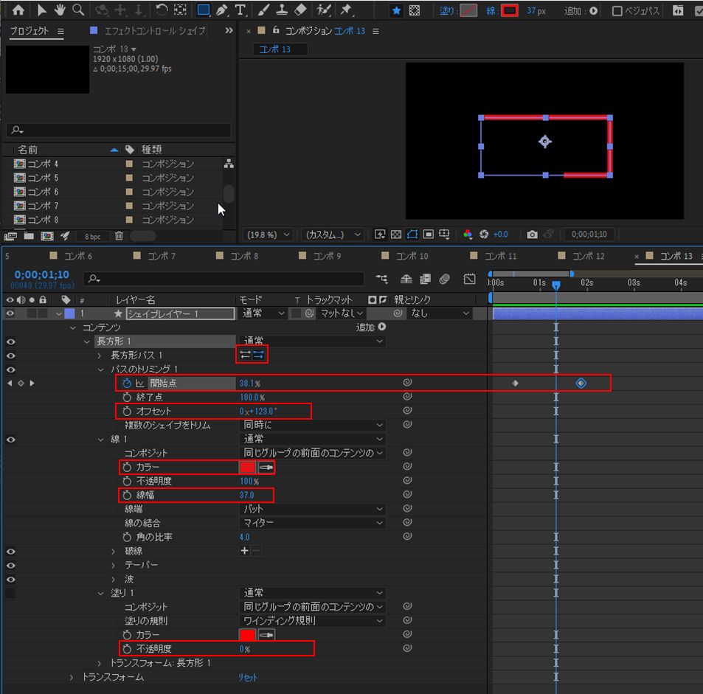Create a new composition from Project panel icon
This screenshot has width=703, height=694.
click(x=47, y=236)
